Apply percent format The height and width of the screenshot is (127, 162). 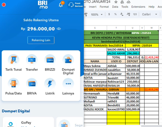point(115,14)
